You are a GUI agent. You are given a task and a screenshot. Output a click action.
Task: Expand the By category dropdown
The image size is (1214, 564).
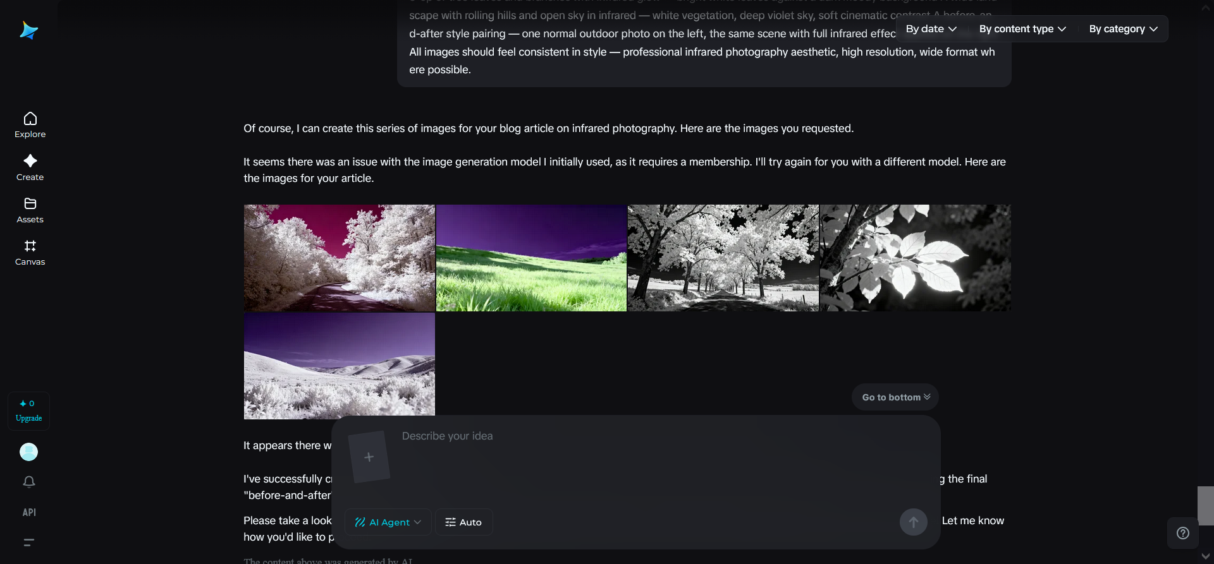[1124, 29]
